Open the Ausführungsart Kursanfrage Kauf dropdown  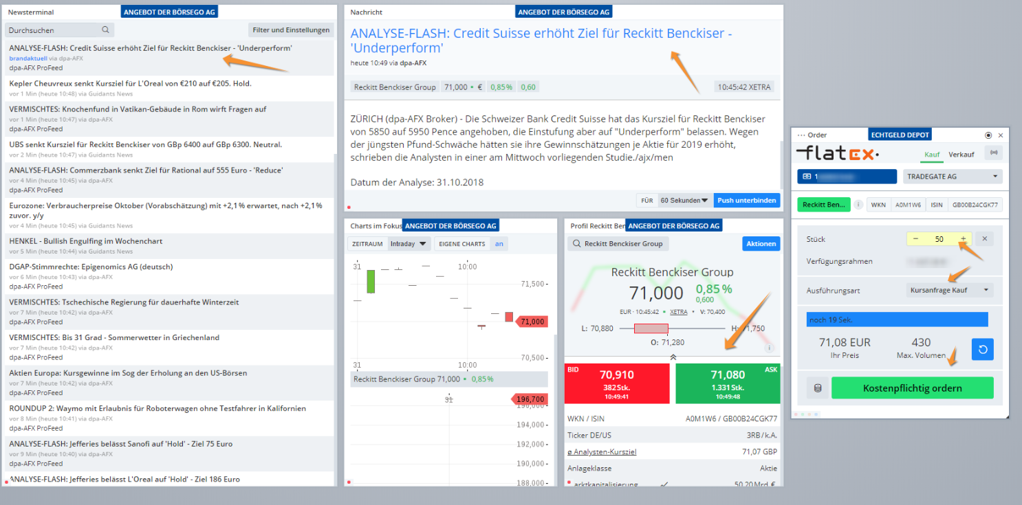[950, 290]
